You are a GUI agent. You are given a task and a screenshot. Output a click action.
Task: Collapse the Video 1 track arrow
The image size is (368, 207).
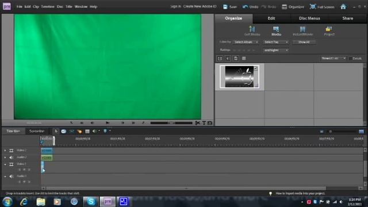tap(5, 164)
